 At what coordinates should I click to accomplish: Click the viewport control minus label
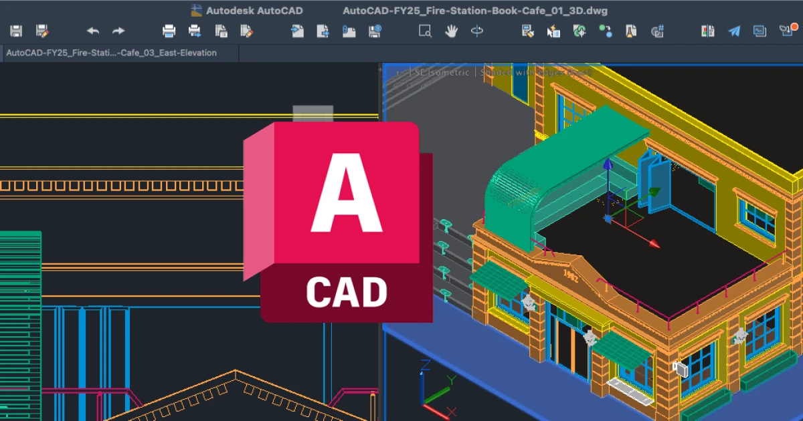pos(399,72)
